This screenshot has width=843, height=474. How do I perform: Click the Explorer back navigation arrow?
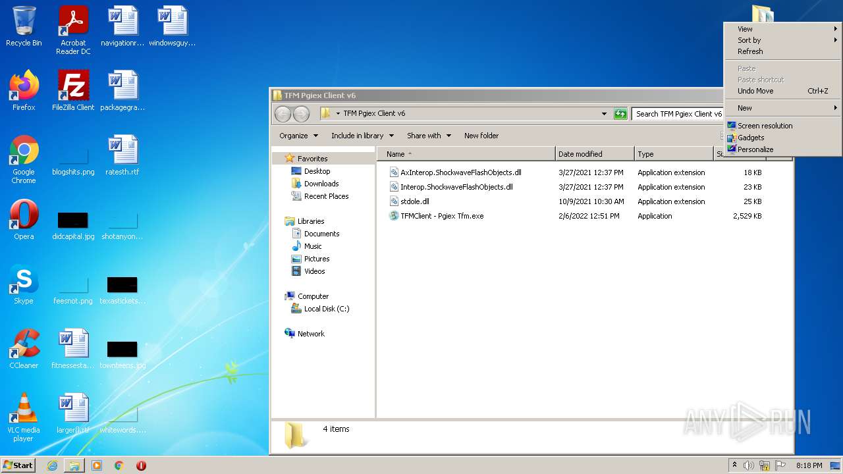tap(283, 114)
